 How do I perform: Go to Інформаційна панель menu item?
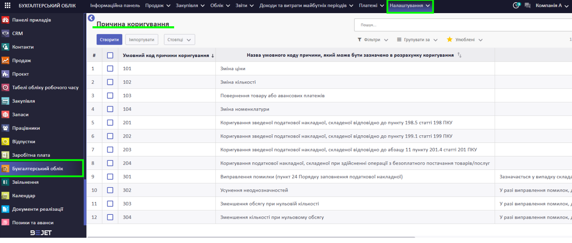[x=115, y=6]
